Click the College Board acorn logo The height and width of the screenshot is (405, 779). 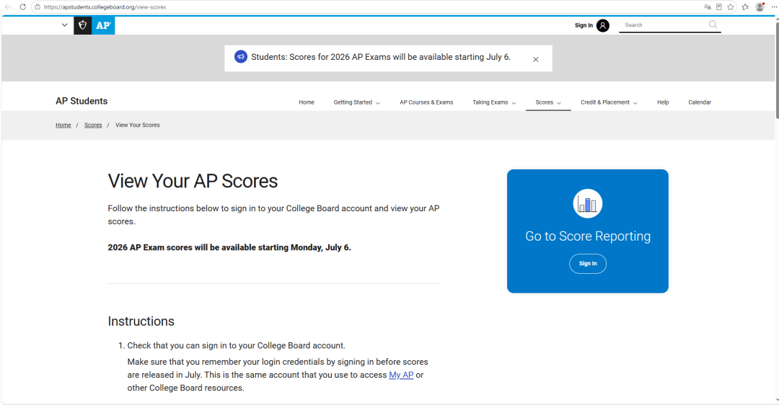(x=82, y=25)
